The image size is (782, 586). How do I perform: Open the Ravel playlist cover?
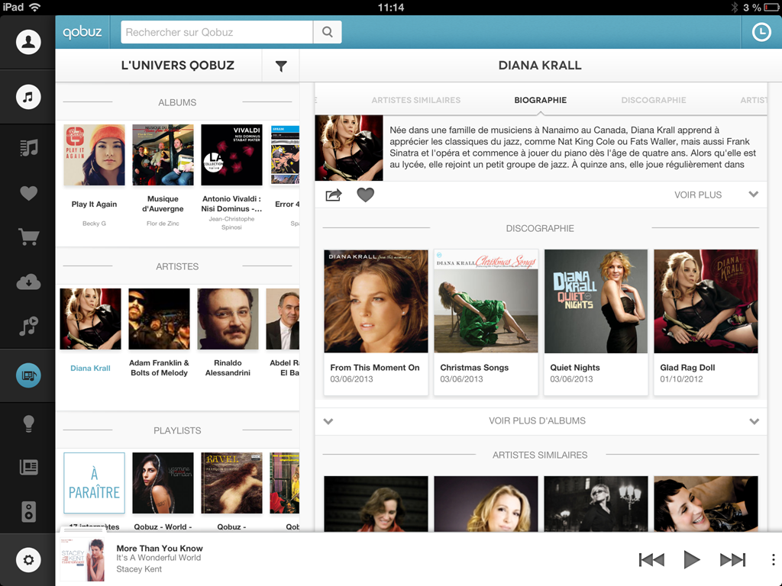coord(231,483)
